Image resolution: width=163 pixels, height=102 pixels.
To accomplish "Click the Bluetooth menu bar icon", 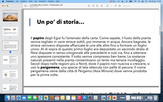I will pyautogui.click(x=119, y=1).
